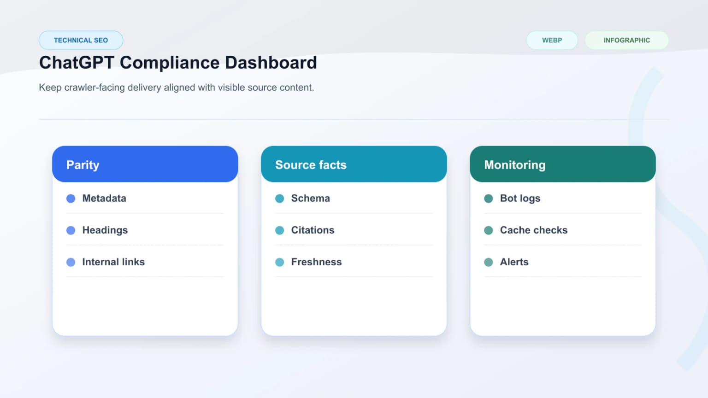
Task: Click the crawler-facing delivery subtitle text
Action: tap(176, 88)
